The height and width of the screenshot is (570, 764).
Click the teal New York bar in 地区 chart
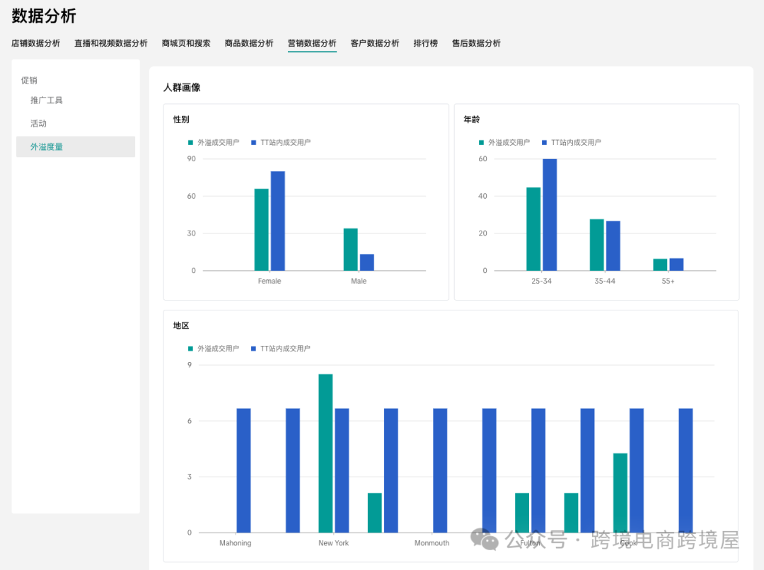pyautogui.click(x=325, y=453)
